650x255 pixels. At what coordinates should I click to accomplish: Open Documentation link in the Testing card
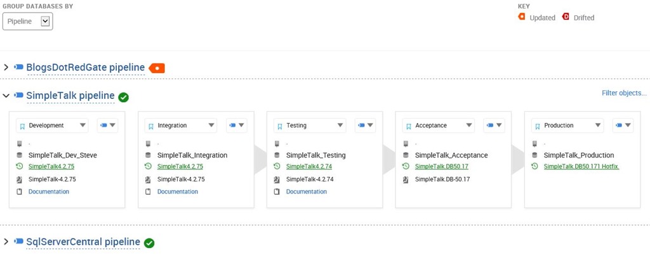click(x=306, y=192)
